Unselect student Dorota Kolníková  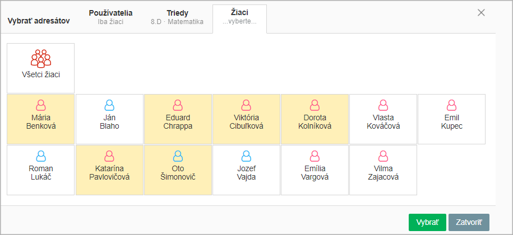click(315, 119)
